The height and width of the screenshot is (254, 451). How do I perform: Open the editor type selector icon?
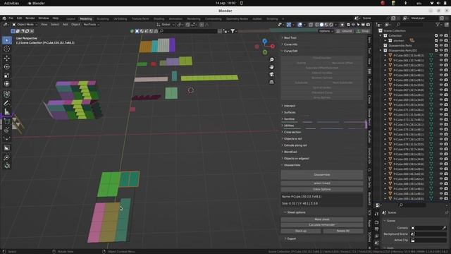coord(6,25)
